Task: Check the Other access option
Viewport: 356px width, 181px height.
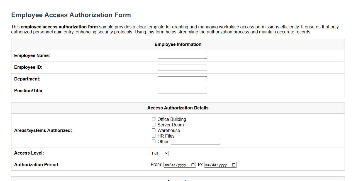Action: point(153,141)
